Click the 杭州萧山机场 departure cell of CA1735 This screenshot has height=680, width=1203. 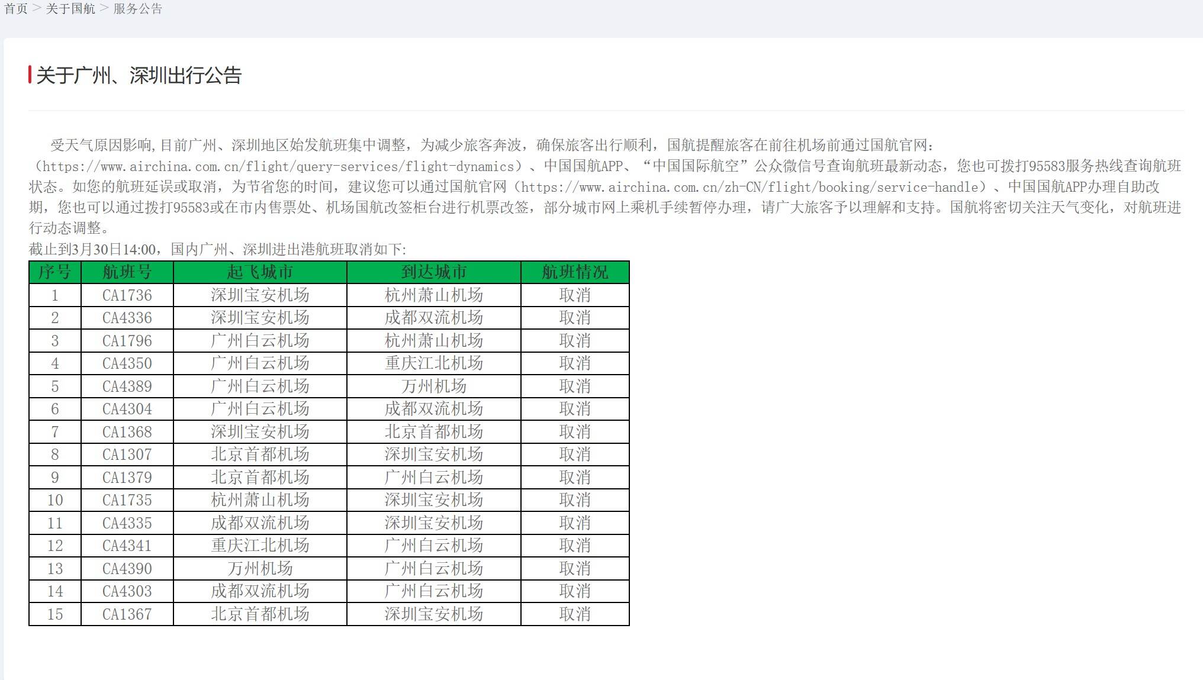tap(259, 500)
